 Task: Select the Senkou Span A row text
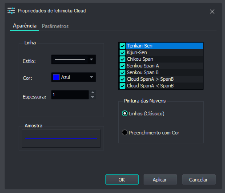tap(143, 66)
